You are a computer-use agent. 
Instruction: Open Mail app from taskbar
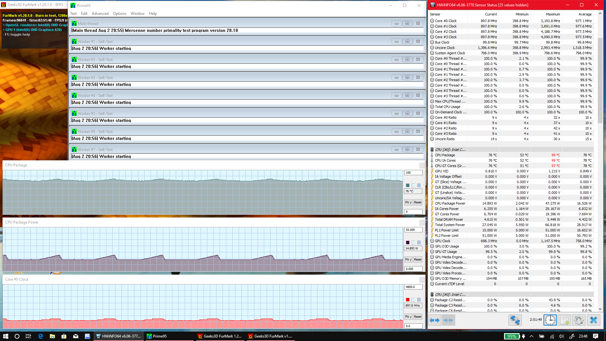coord(76,336)
